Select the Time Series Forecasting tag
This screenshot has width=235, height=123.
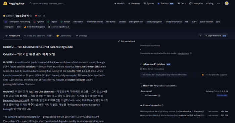[17, 22]
